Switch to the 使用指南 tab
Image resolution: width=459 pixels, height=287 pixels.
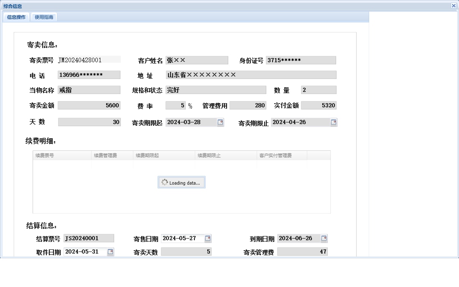point(43,17)
